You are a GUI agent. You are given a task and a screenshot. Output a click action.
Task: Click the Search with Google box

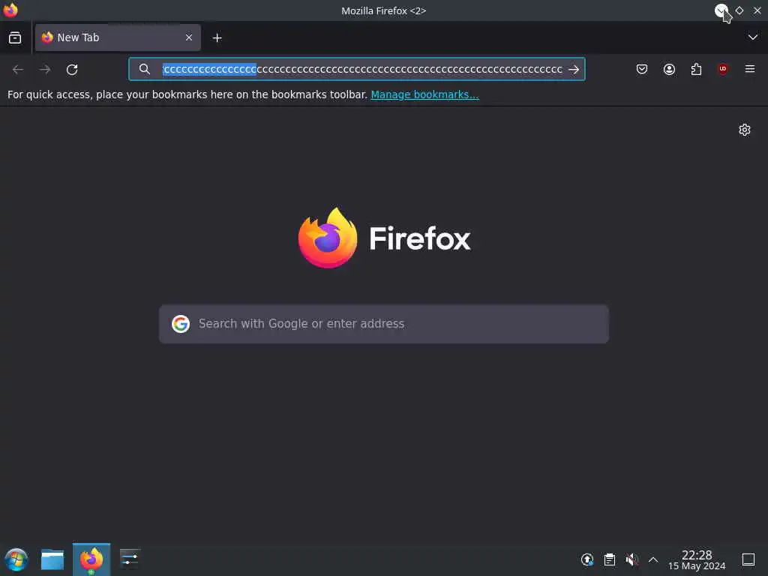coord(384,324)
